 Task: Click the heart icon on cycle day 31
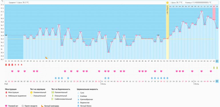point(99,71)
